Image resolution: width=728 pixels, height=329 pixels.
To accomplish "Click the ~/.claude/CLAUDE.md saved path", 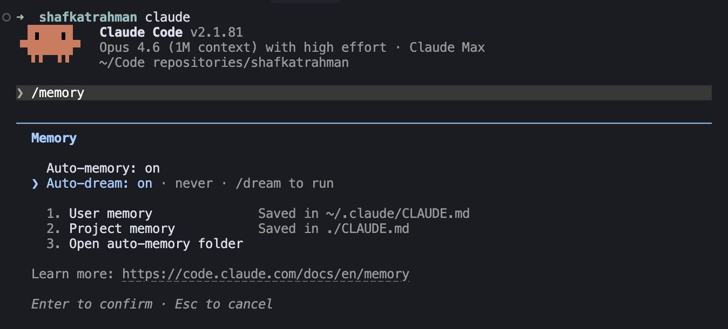I will pos(397,214).
